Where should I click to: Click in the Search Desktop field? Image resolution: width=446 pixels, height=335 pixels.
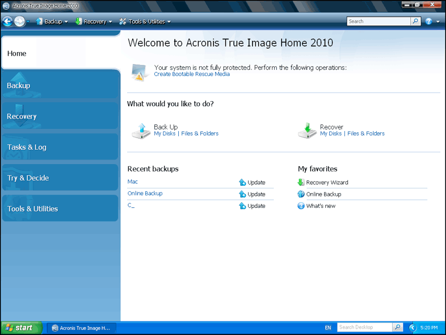point(365,327)
